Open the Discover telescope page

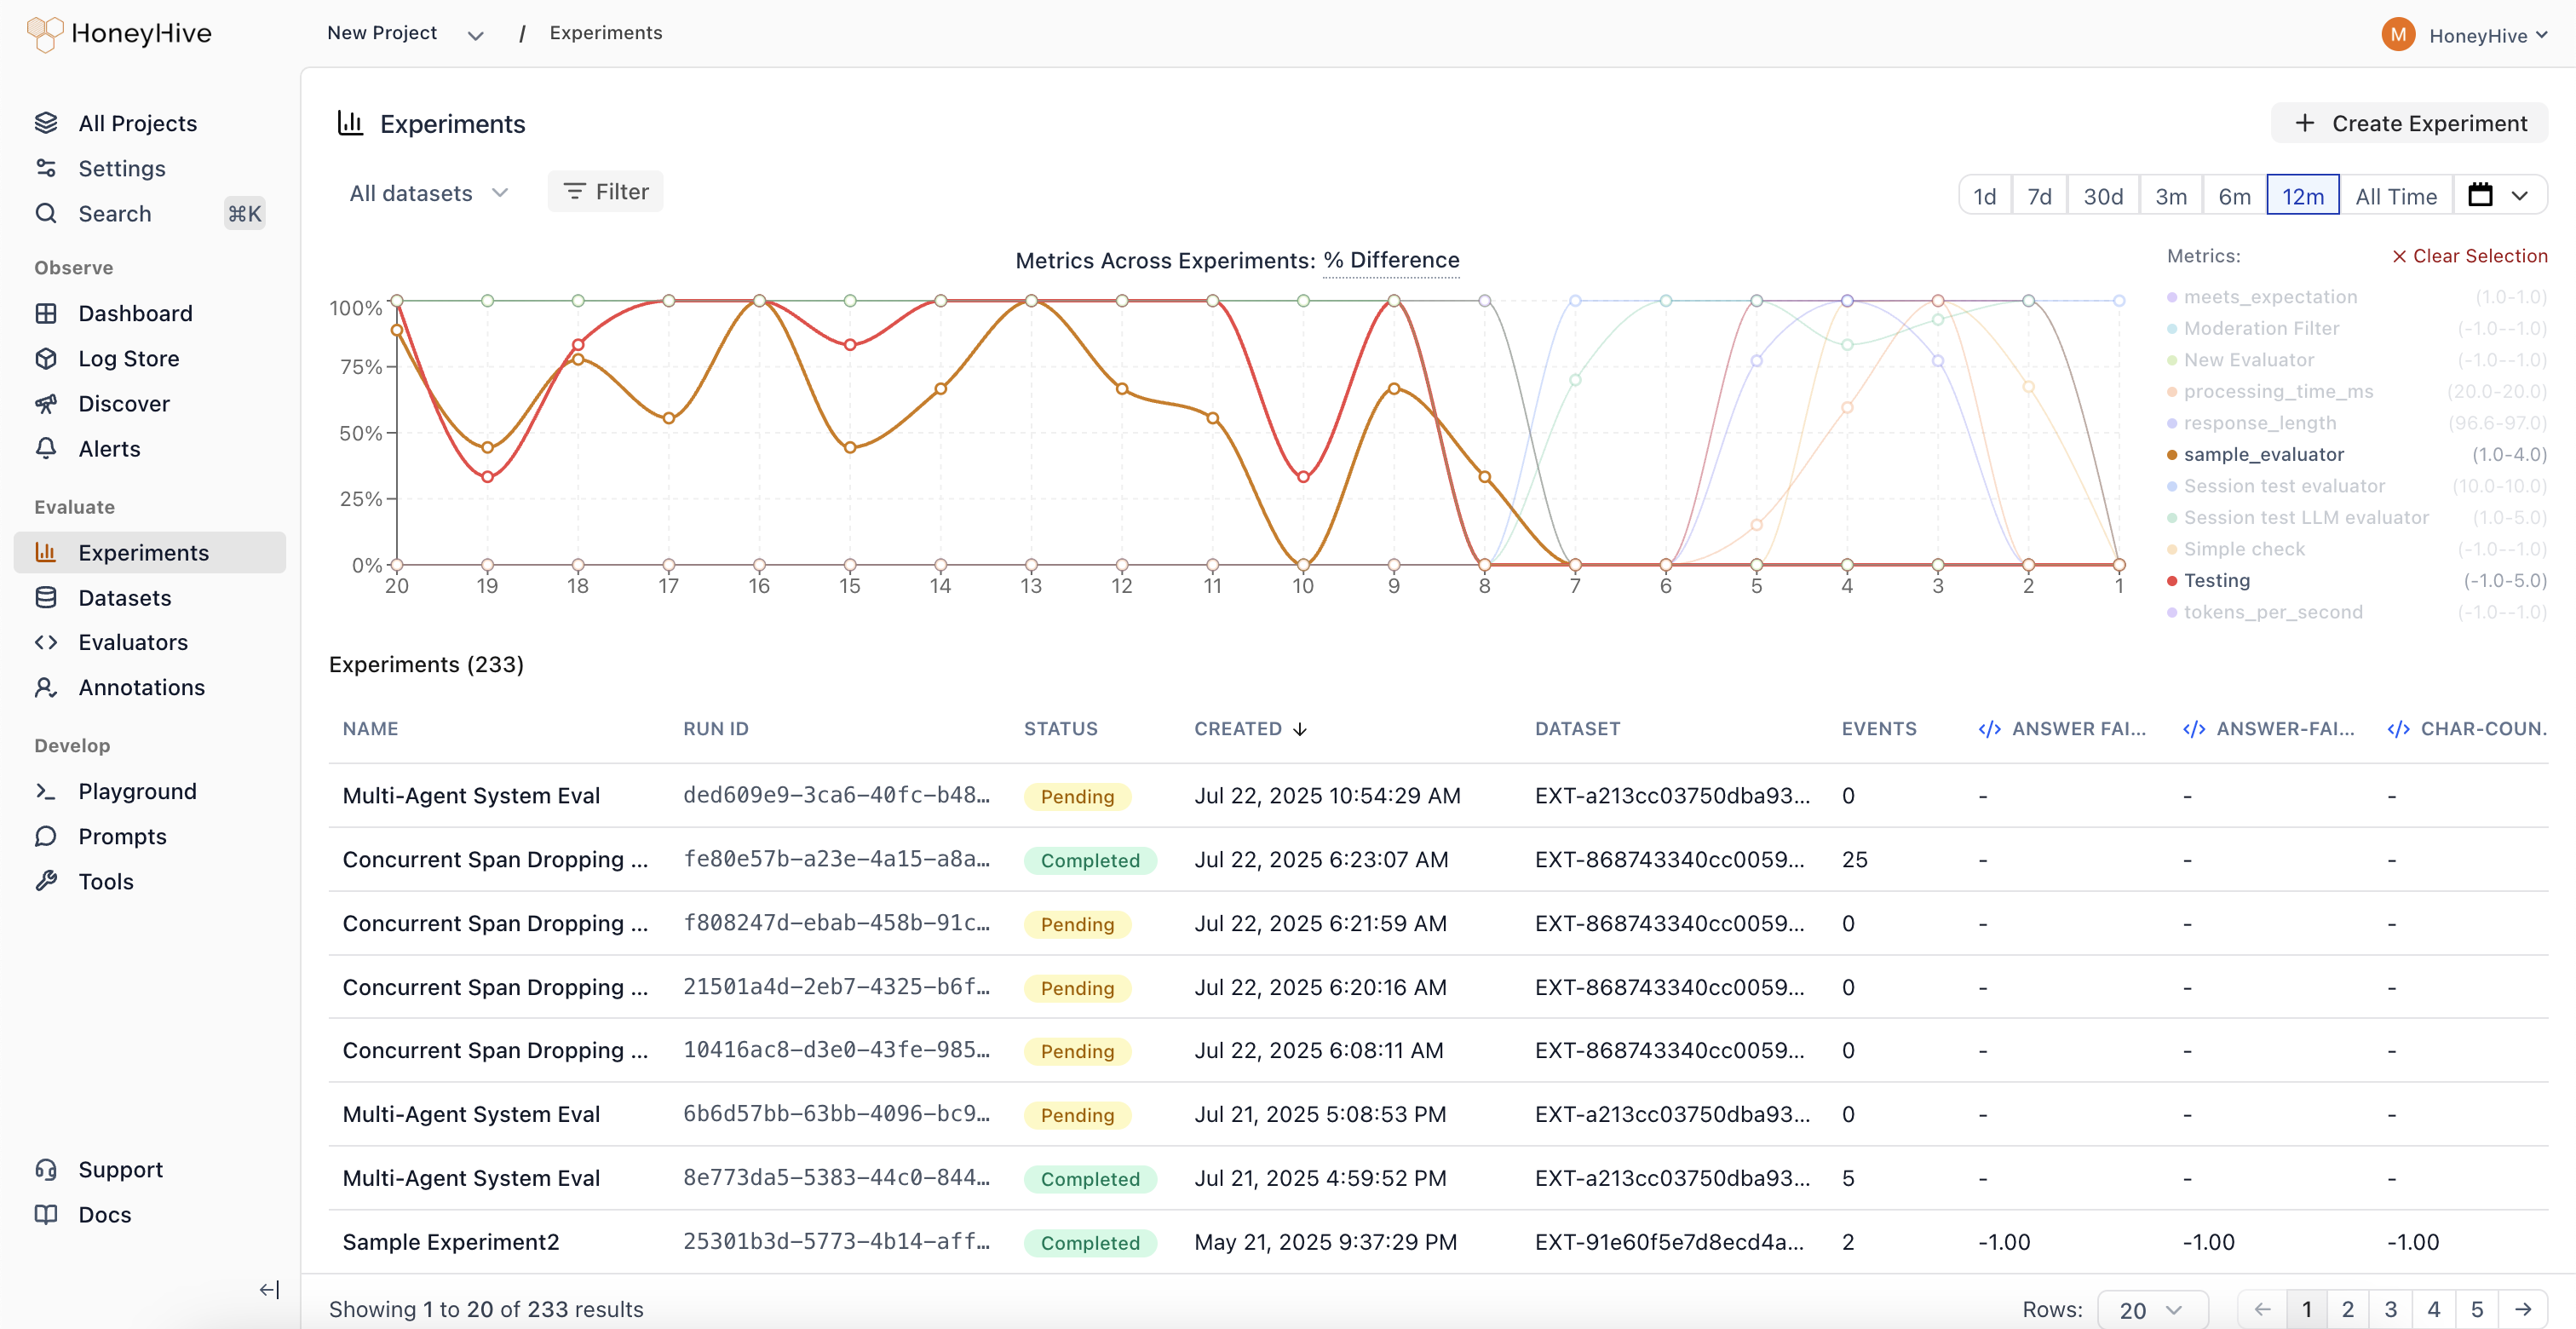pos(124,403)
